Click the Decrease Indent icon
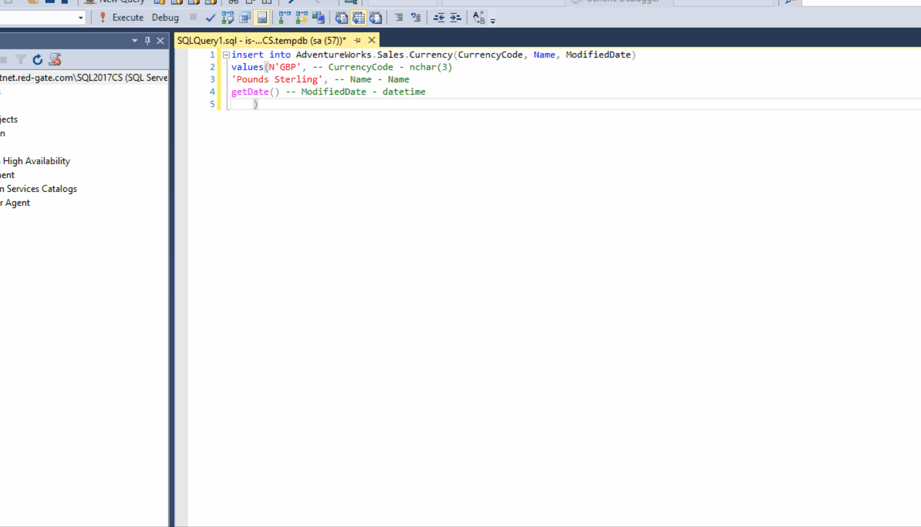The height and width of the screenshot is (527, 921). pyautogui.click(x=438, y=18)
